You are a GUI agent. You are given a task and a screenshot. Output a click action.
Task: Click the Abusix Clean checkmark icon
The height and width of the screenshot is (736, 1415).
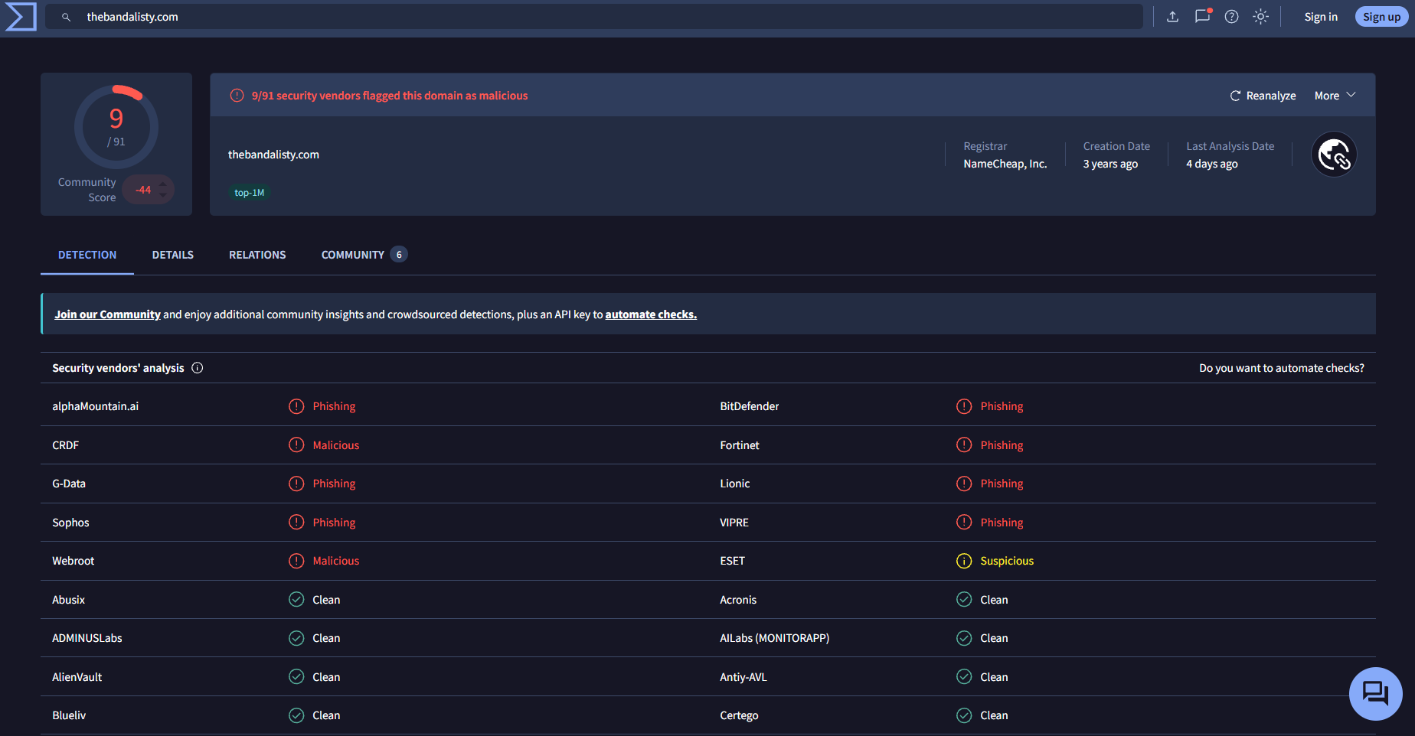click(x=296, y=600)
